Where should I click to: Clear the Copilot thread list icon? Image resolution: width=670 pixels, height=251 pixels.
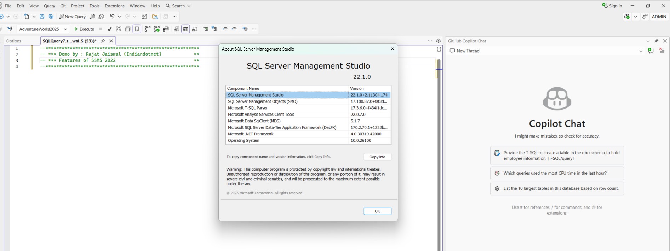662,51
